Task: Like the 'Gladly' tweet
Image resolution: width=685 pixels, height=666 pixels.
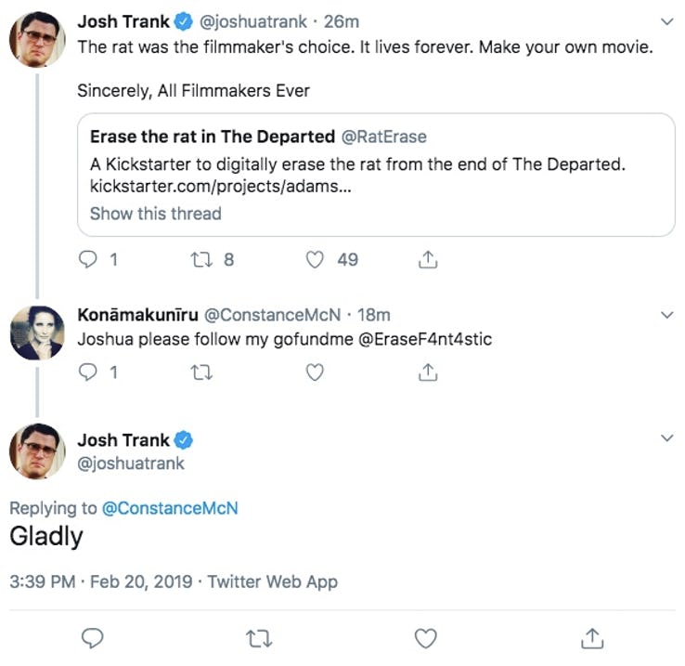Action: (424, 638)
